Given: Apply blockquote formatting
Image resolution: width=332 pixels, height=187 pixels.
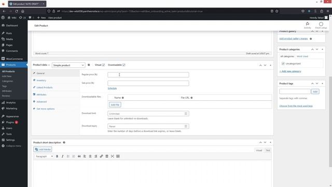Looking at the screenshot, I should tap(79, 156).
